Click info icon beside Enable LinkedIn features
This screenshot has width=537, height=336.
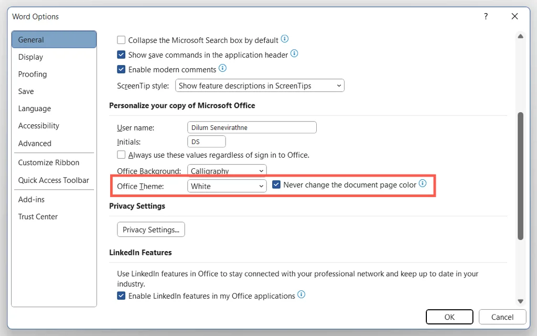pyautogui.click(x=301, y=294)
